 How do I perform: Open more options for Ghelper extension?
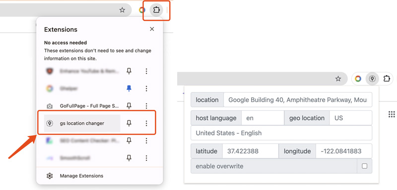pos(146,89)
